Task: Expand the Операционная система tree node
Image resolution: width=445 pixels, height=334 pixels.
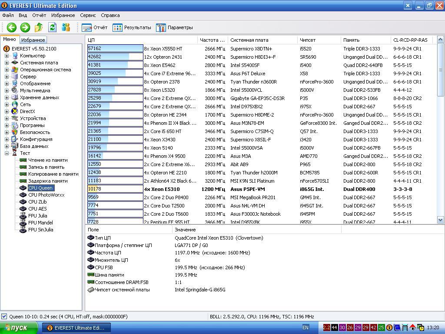Action: pyautogui.click(x=7, y=70)
